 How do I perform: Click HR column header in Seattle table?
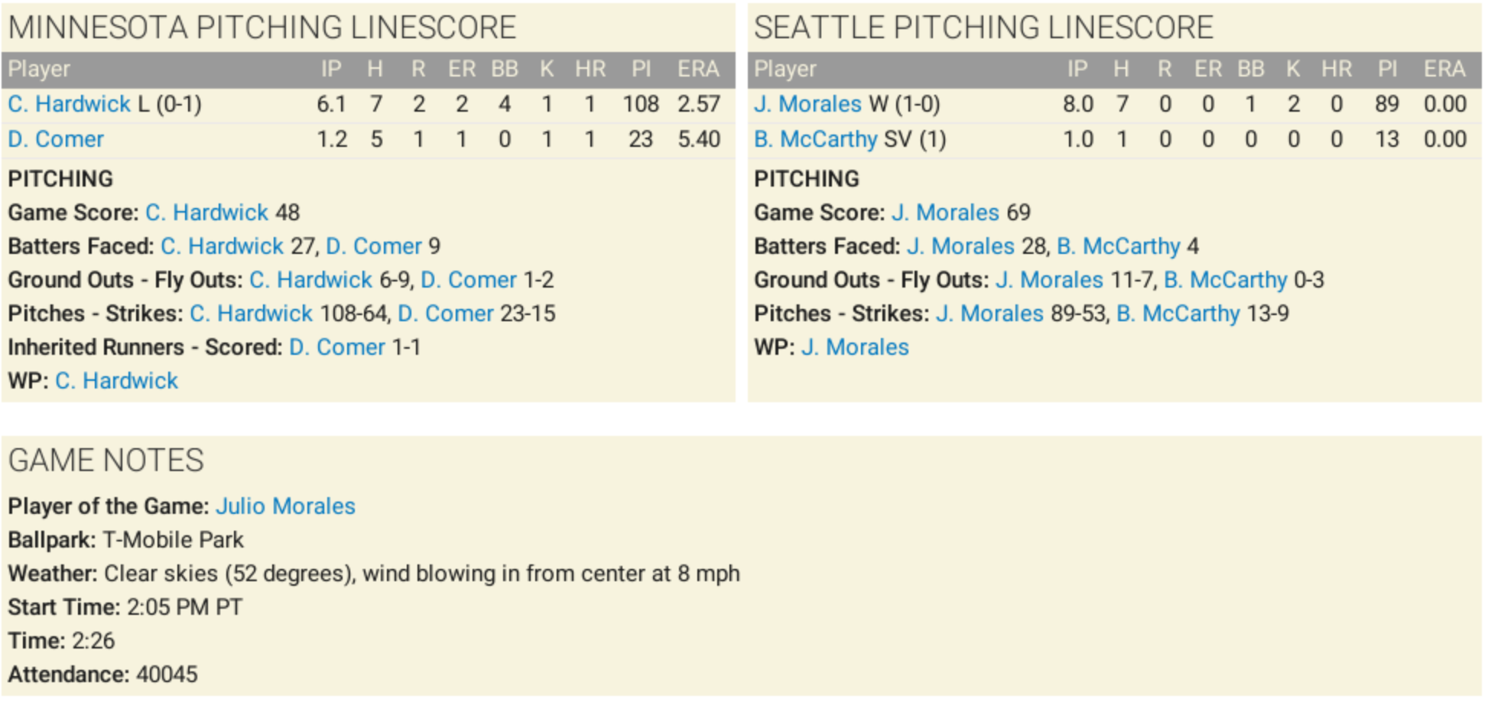pos(1336,70)
